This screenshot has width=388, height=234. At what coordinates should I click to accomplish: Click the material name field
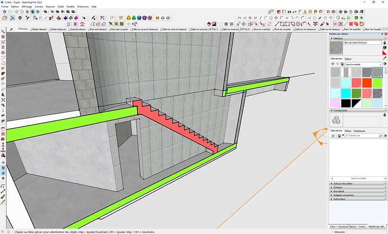tap(363, 43)
